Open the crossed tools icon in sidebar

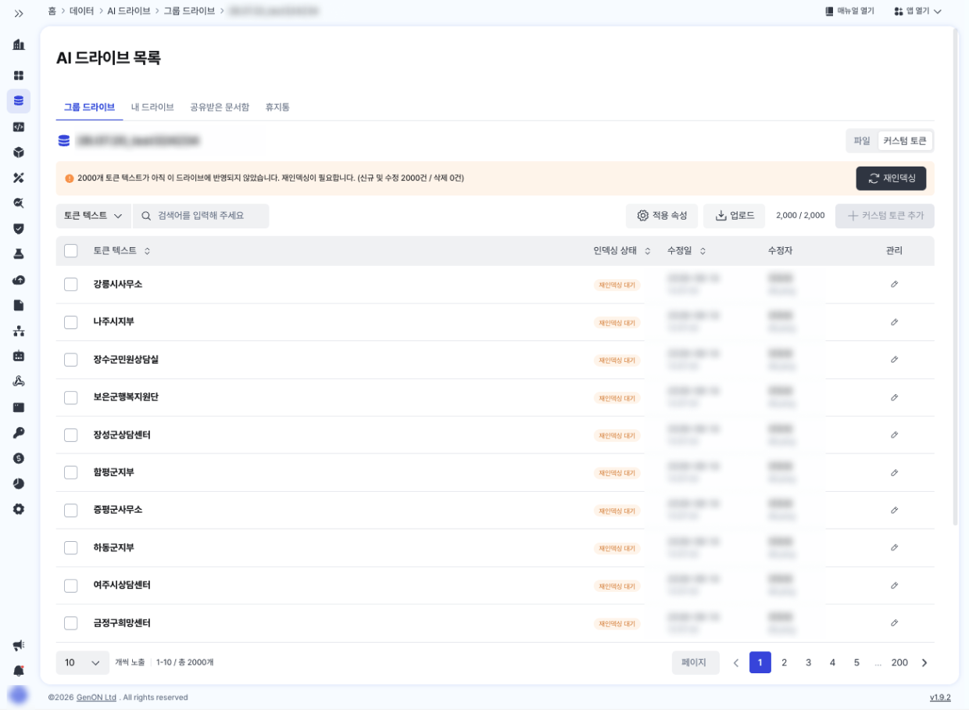[x=19, y=177]
